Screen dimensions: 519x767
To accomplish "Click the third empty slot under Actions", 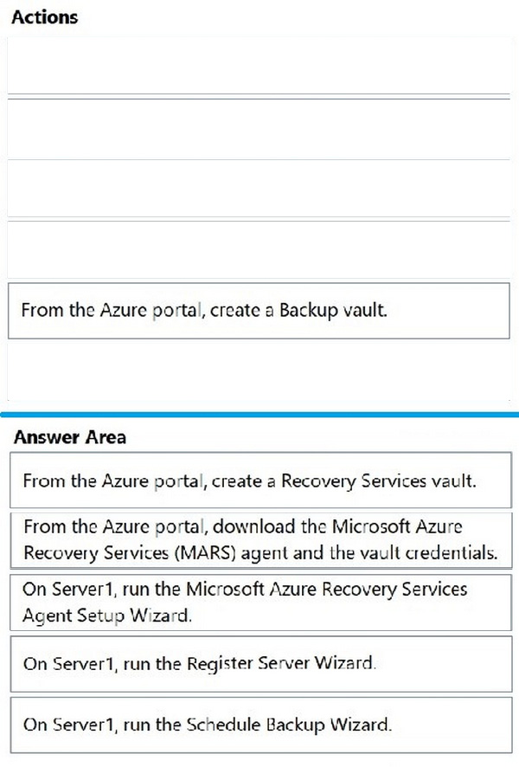I will (259, 189).
